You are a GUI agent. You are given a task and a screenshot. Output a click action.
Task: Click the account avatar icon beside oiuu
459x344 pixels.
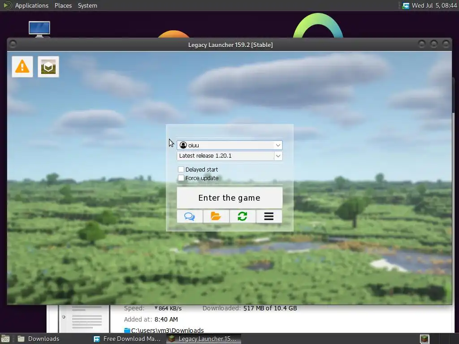point(183,145)
